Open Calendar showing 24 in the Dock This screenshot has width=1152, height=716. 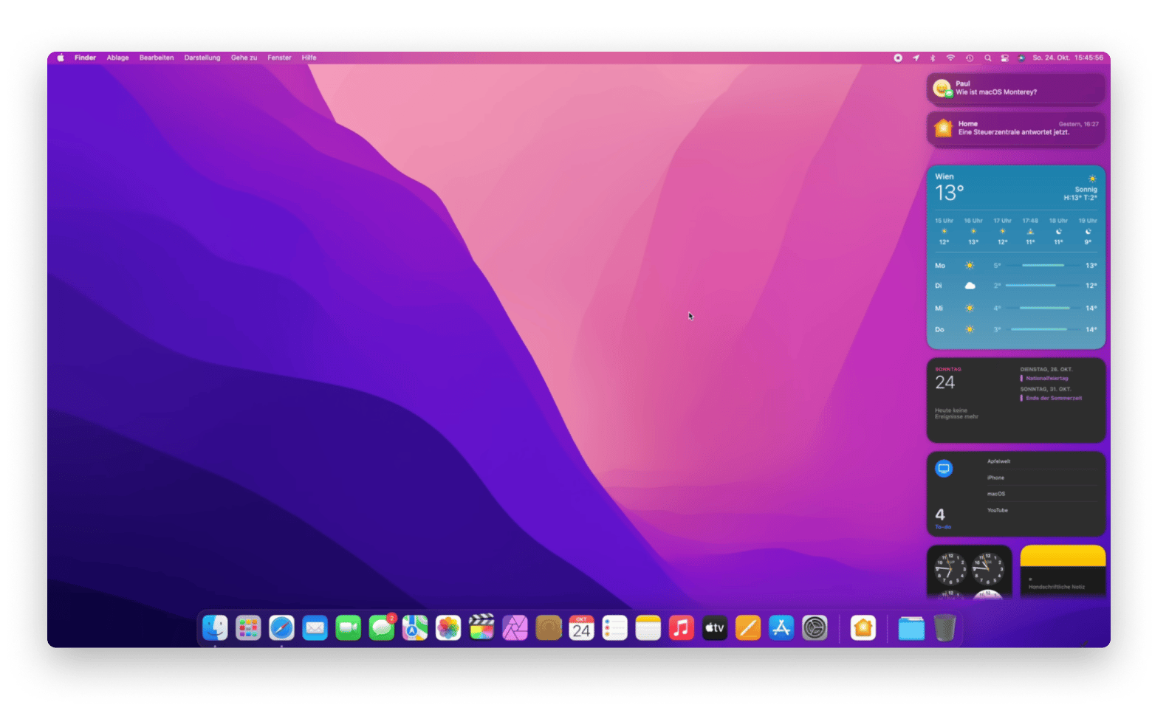[582, 628]
